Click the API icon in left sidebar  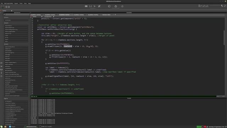click(x=1, y=63)
